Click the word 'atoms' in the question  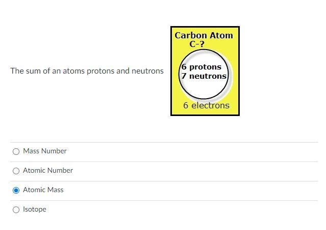coord(74,71)
